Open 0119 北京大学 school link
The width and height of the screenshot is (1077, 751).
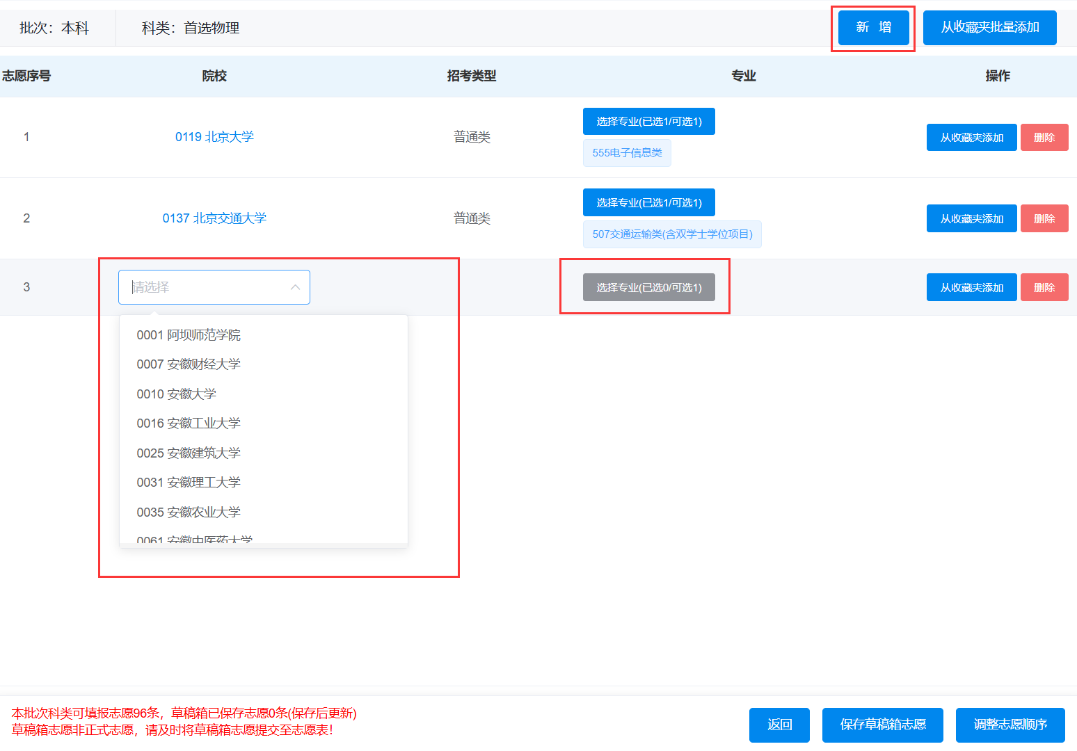214,137
